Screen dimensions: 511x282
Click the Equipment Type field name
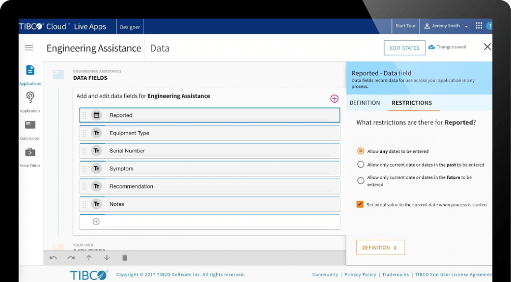(219, 133)
